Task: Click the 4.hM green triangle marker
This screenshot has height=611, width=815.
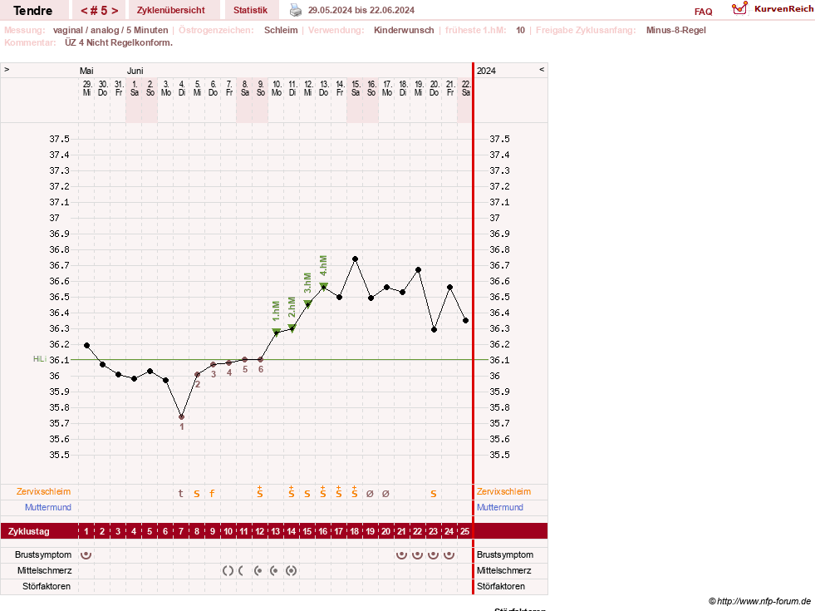Action: [x=323, y=286]
